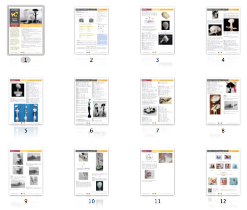Click the page 4 thumbnail
The image size is (247, 210).
pos(223,30)
